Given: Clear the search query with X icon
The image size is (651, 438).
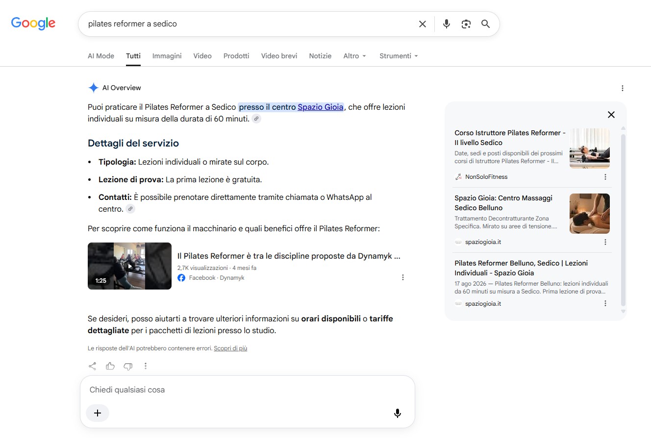Looking at the screenshot, I should click(422, 24).
